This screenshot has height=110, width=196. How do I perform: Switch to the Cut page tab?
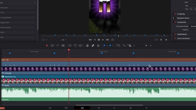(66, 108)
